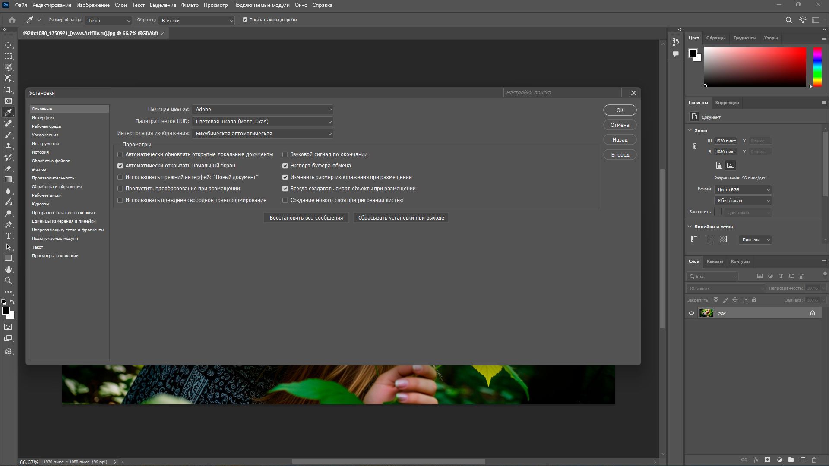Click the Home icon in the options bar
829x466 pixels.
(12, 20)
